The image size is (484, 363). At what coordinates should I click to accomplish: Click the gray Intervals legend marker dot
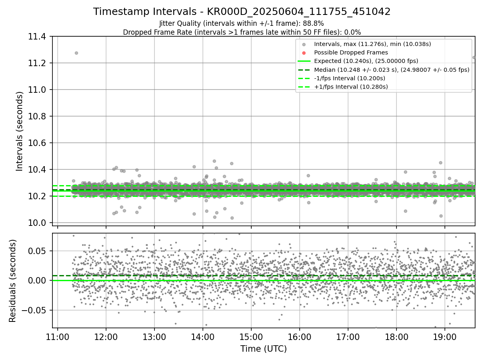304,44
